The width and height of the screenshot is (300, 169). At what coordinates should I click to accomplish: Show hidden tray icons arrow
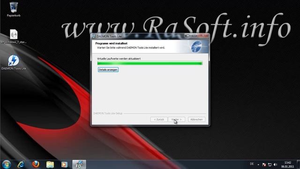coord(258,165)
